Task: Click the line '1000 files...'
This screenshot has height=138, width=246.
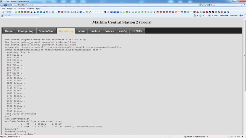Action: point(16,78)
